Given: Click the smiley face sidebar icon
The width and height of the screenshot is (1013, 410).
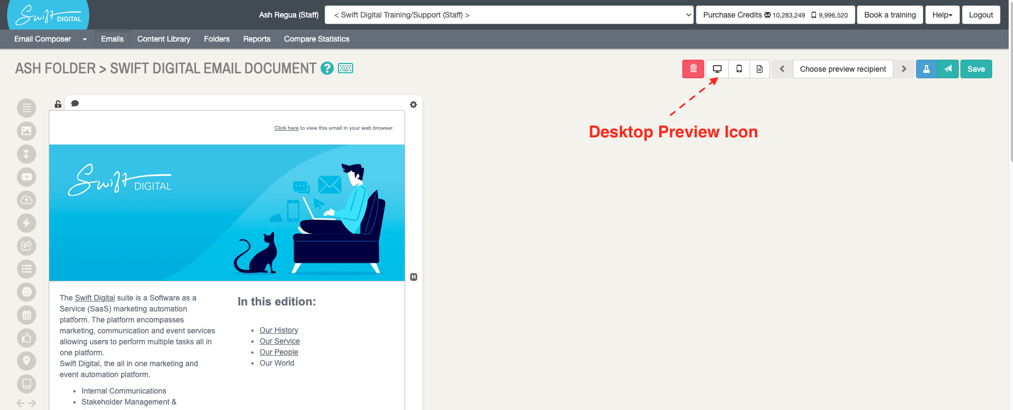Looking at the screenshot, I should tap(26, 292).
